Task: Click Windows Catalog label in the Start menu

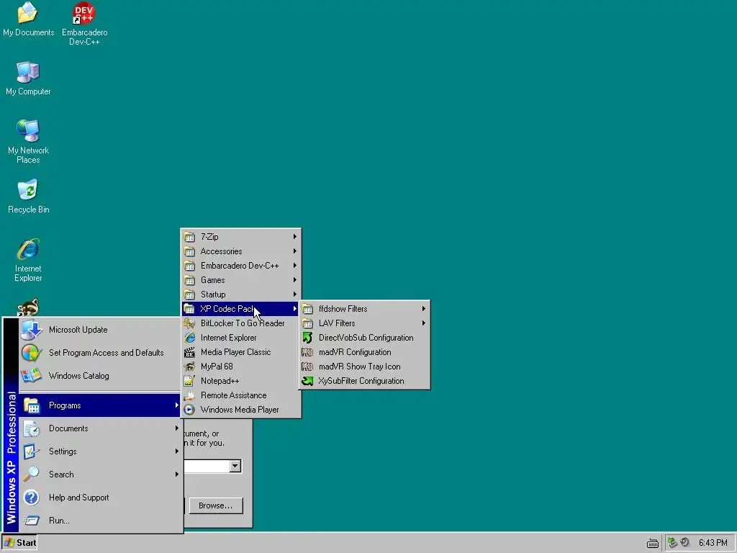Action: click(x=78, y=376)
